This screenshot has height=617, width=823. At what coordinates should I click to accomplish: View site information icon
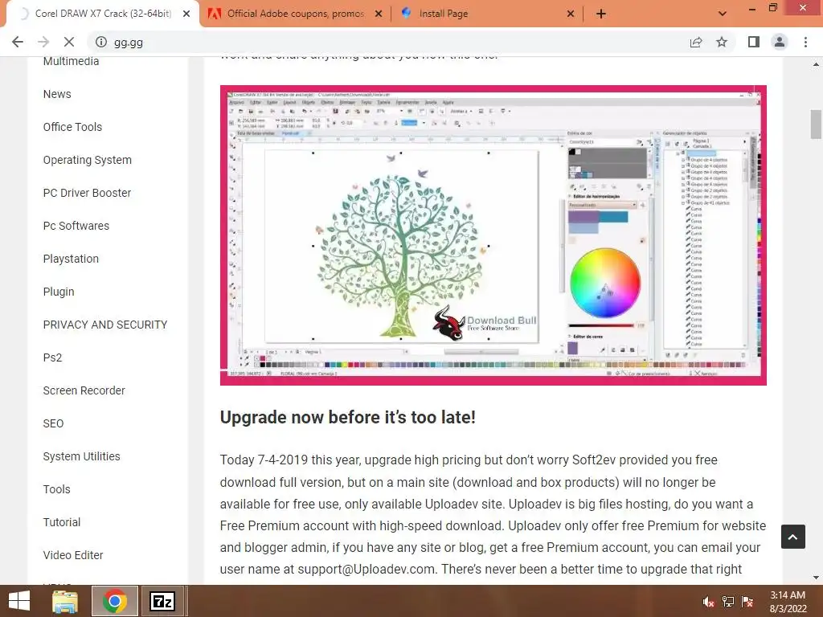pos(100,42)
